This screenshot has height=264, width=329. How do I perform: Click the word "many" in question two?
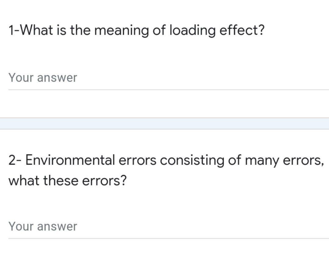pyautogui.click(x=262, y=160)
